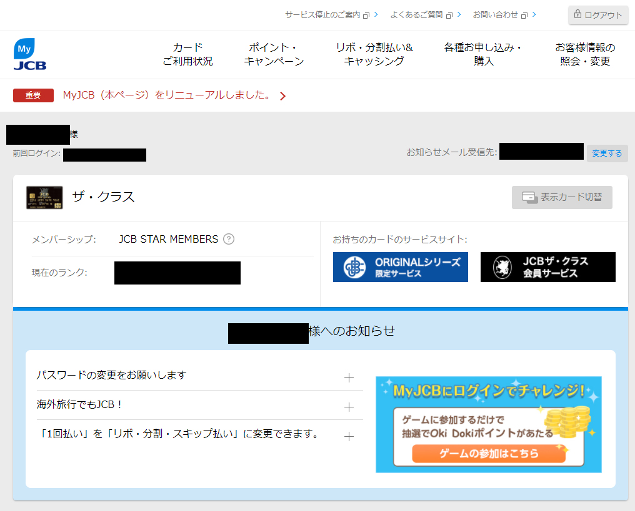Image resolution: width=635 pixels, height=511 pixels.
Task: Click the black card thumbnail image
Action: 44,197
